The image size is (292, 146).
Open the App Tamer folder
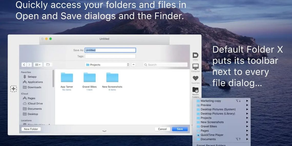(x=67, y=78)
